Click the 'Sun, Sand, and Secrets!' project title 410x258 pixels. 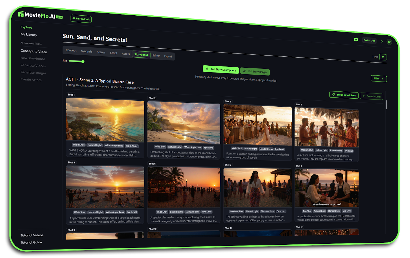point(95,38)
